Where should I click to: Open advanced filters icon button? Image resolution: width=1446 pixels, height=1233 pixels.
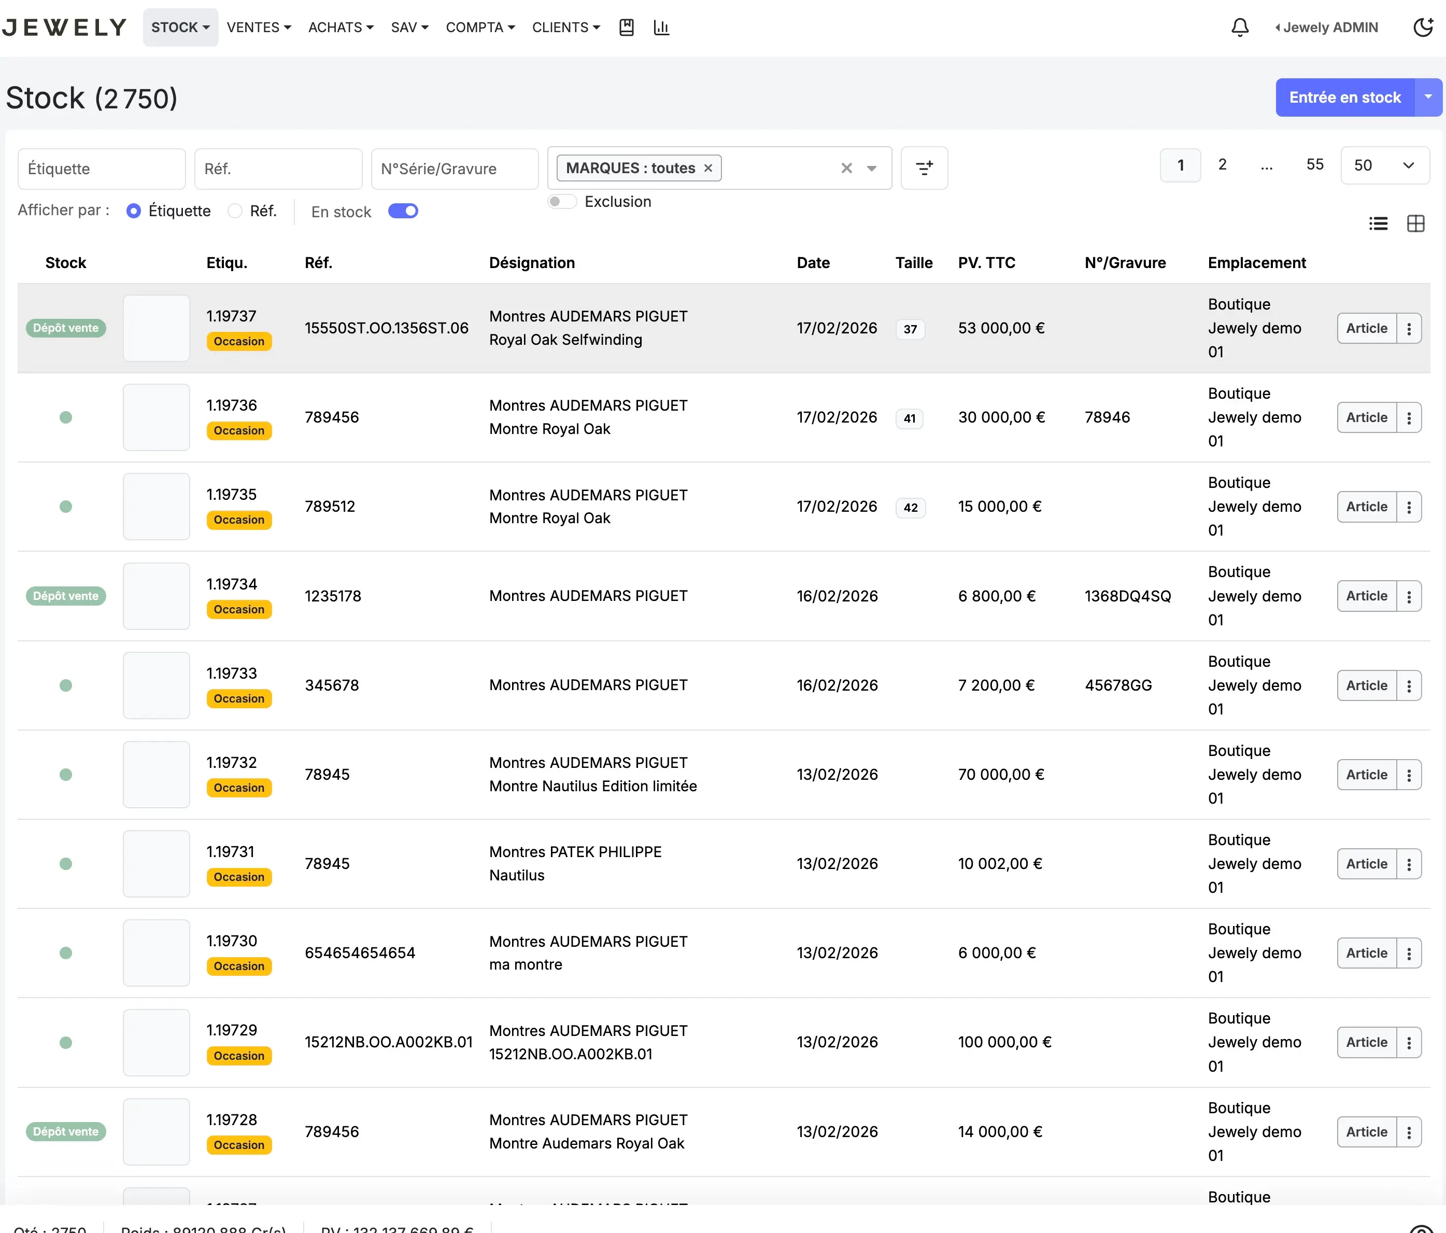click(x=924, y=167)
